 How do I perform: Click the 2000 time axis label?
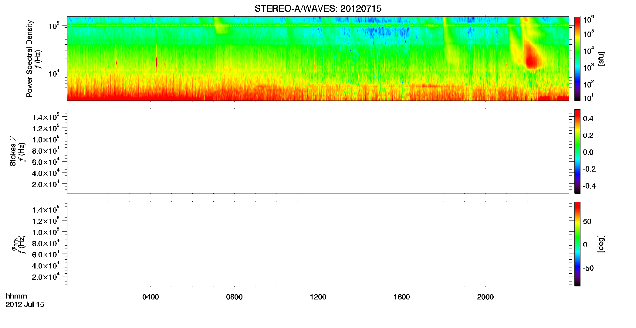coord(485,297)
